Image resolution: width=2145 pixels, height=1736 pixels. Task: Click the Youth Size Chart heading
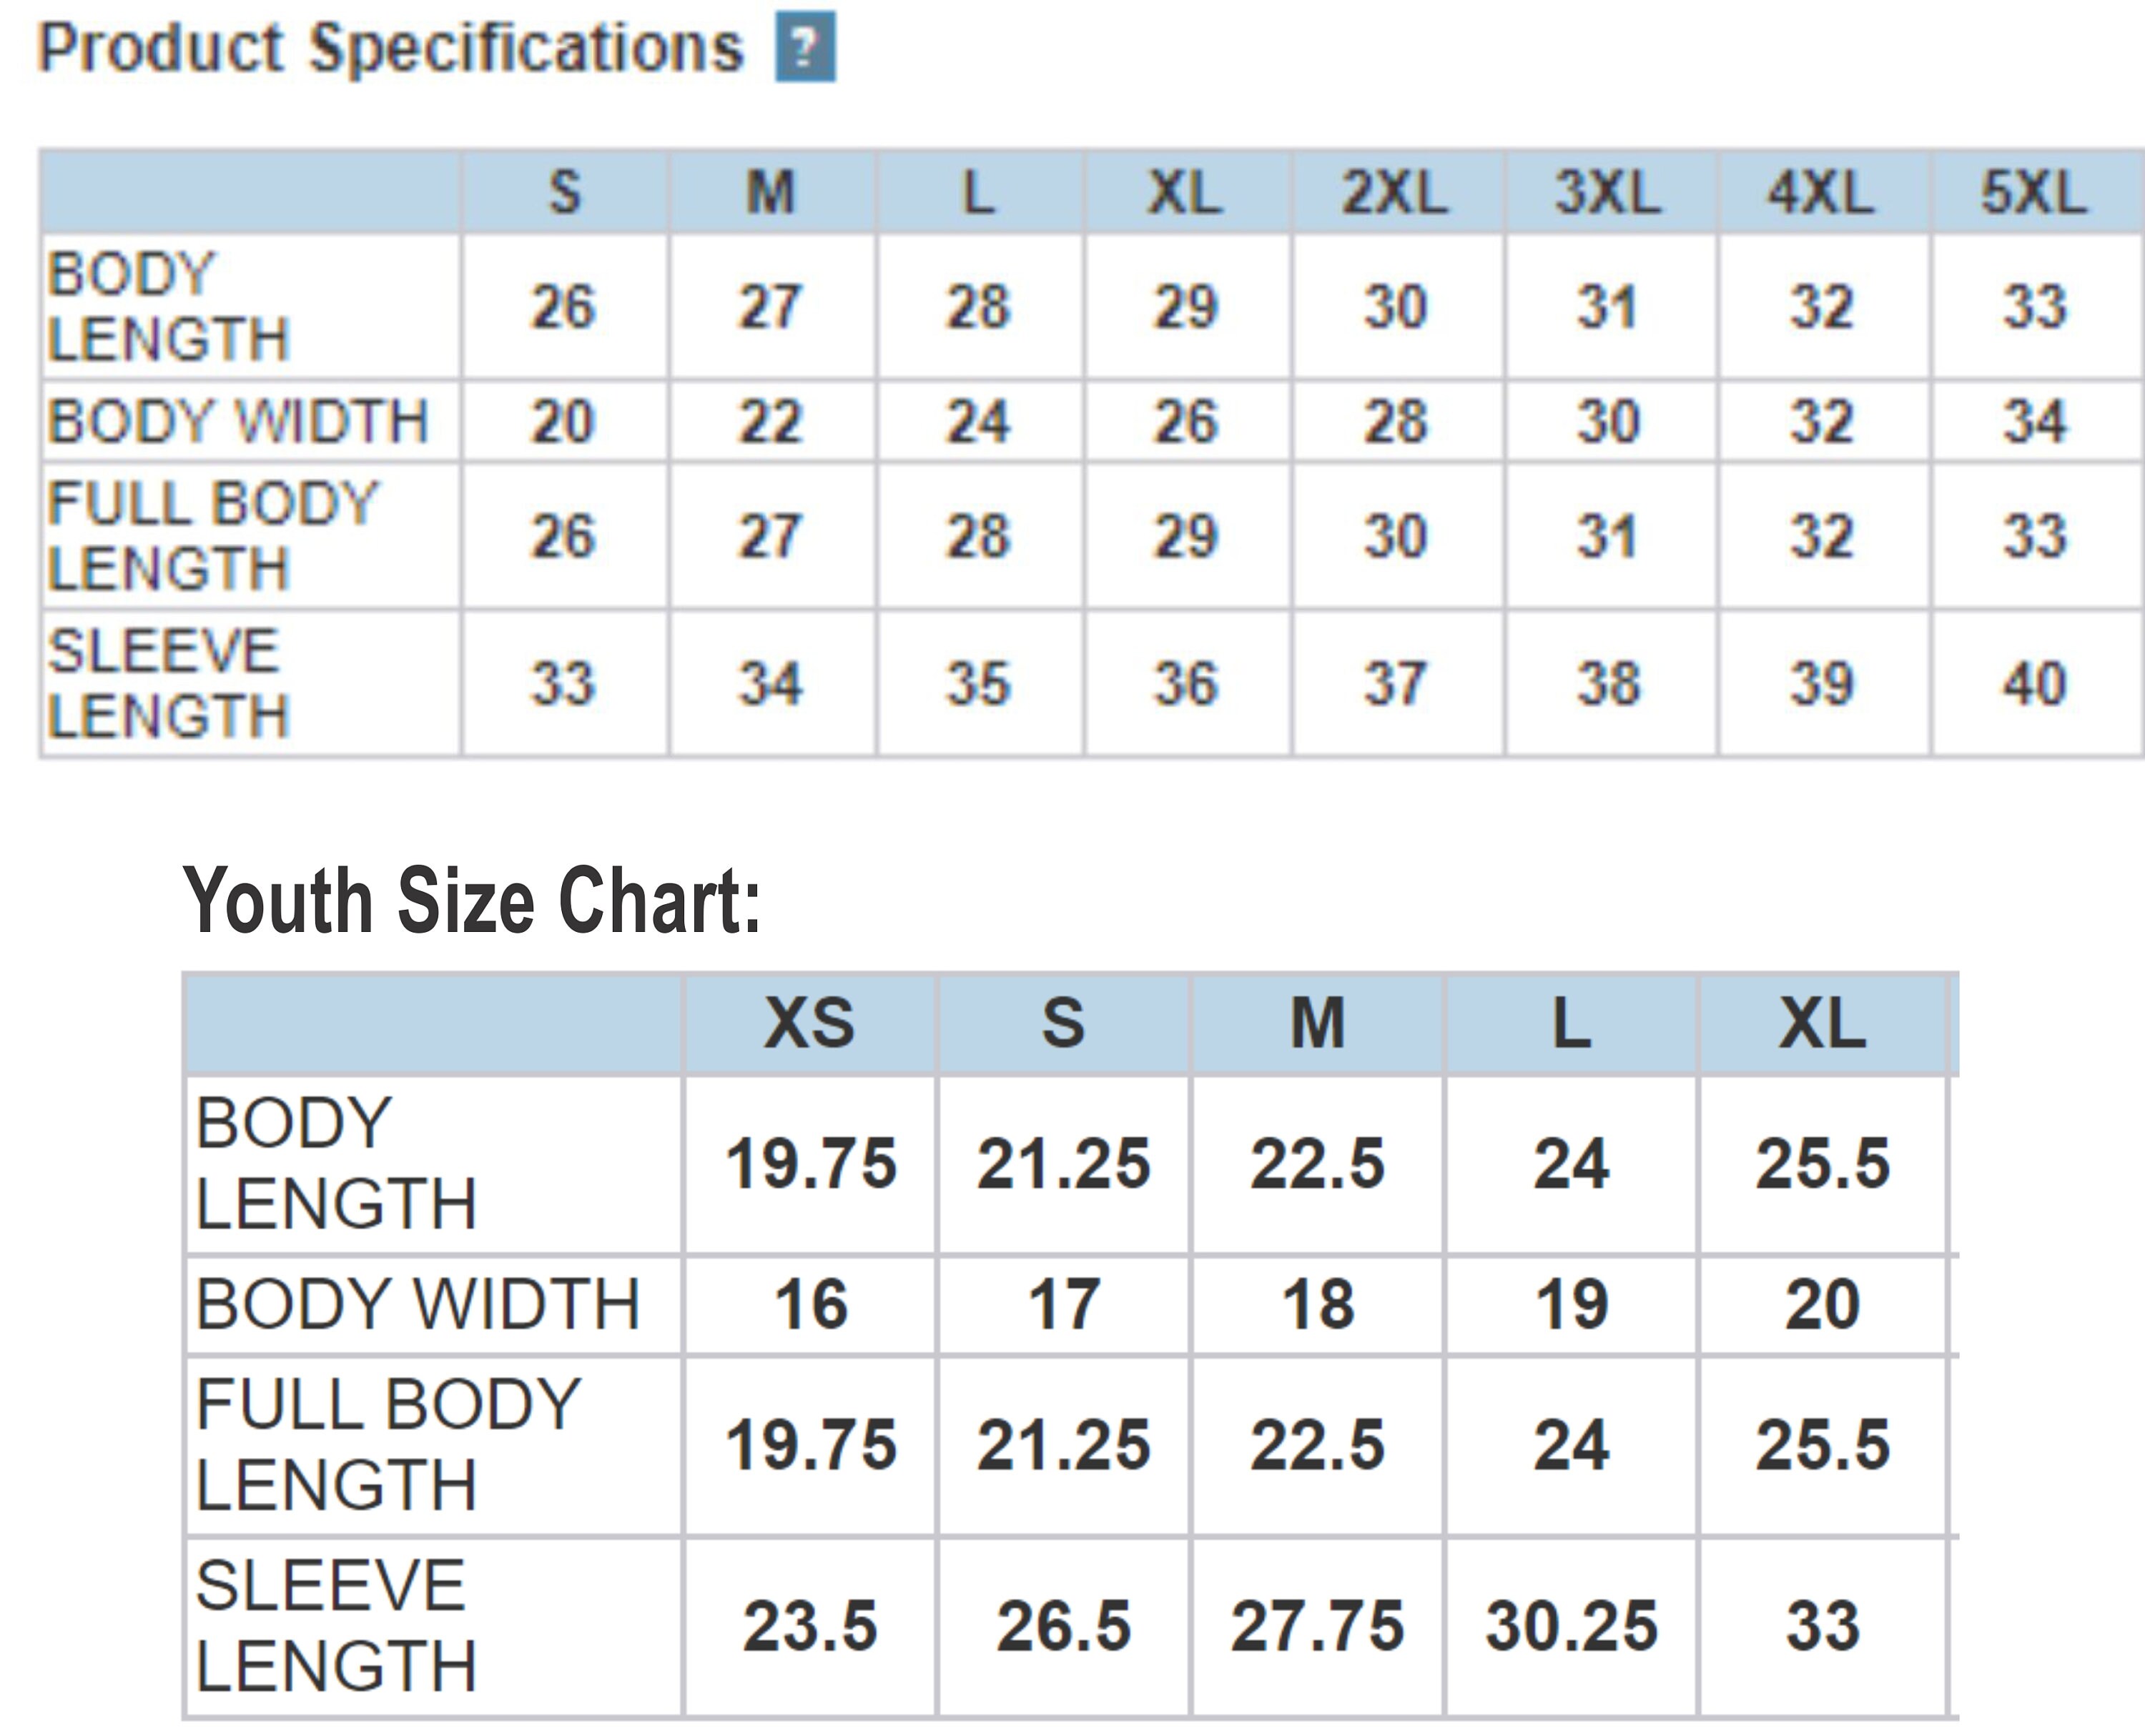click(x=472, y=900)
